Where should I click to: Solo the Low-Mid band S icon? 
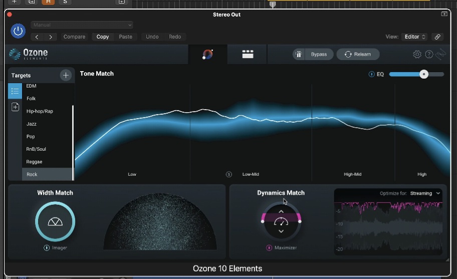(229, 174)
